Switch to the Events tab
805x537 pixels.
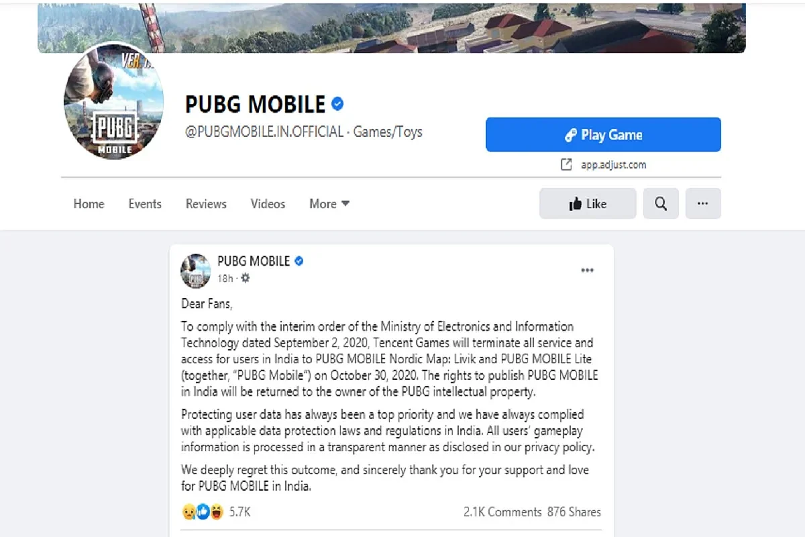tap(145, 203)
